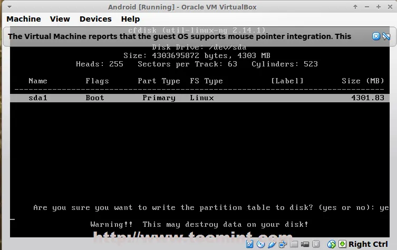
Task: Open the View menu
Action: [x=60, y=19]
